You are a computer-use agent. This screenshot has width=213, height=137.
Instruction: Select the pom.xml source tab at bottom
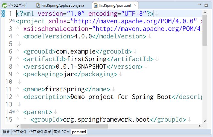[79, 132]
